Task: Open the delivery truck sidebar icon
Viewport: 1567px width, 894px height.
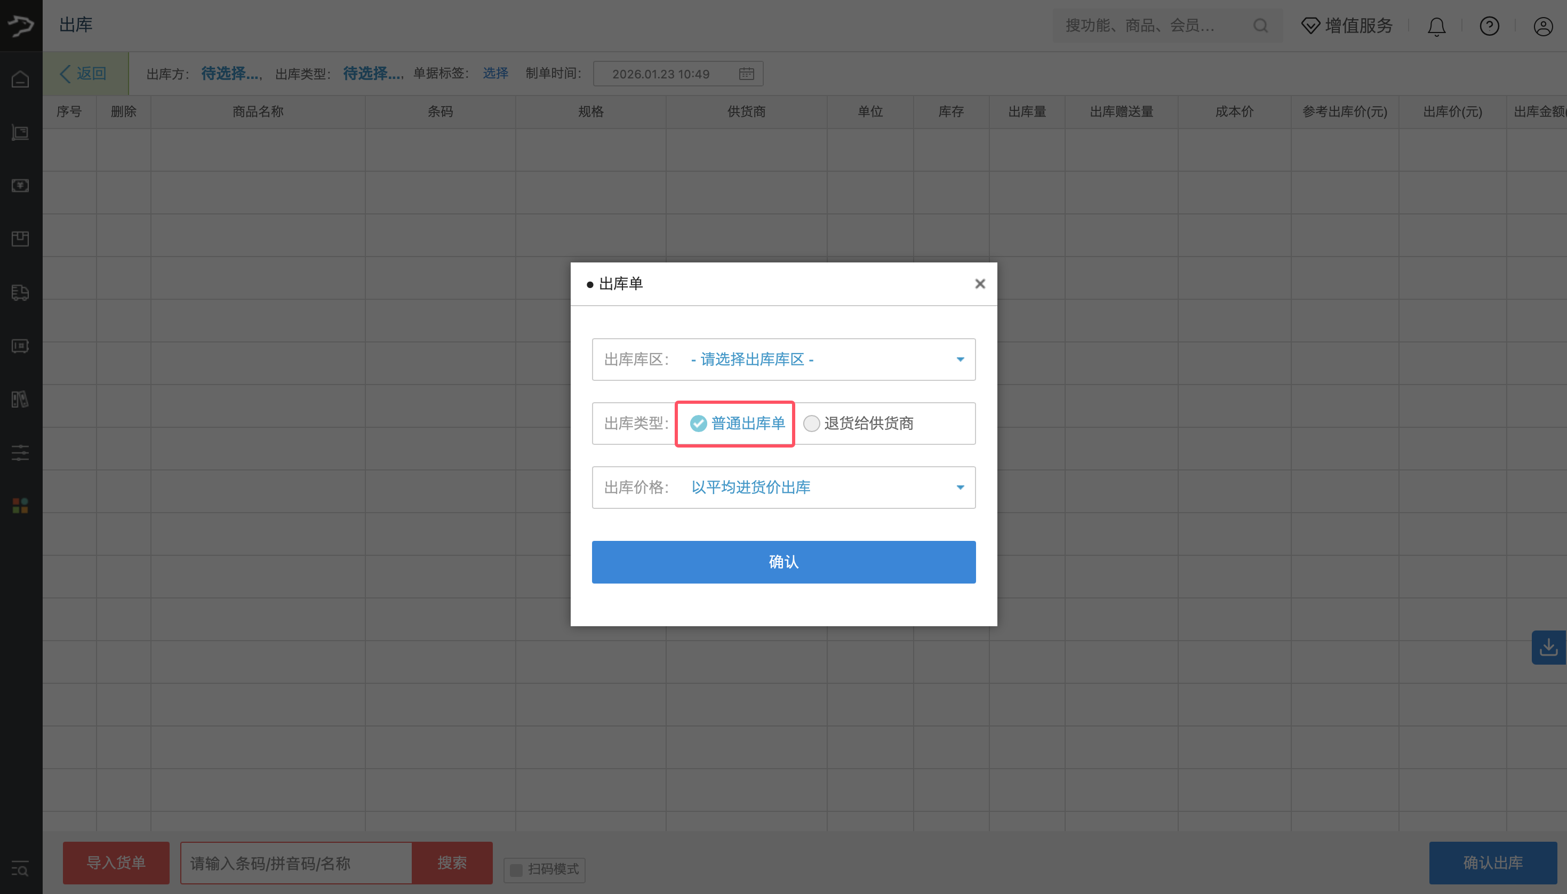Action: click(20, 293)
